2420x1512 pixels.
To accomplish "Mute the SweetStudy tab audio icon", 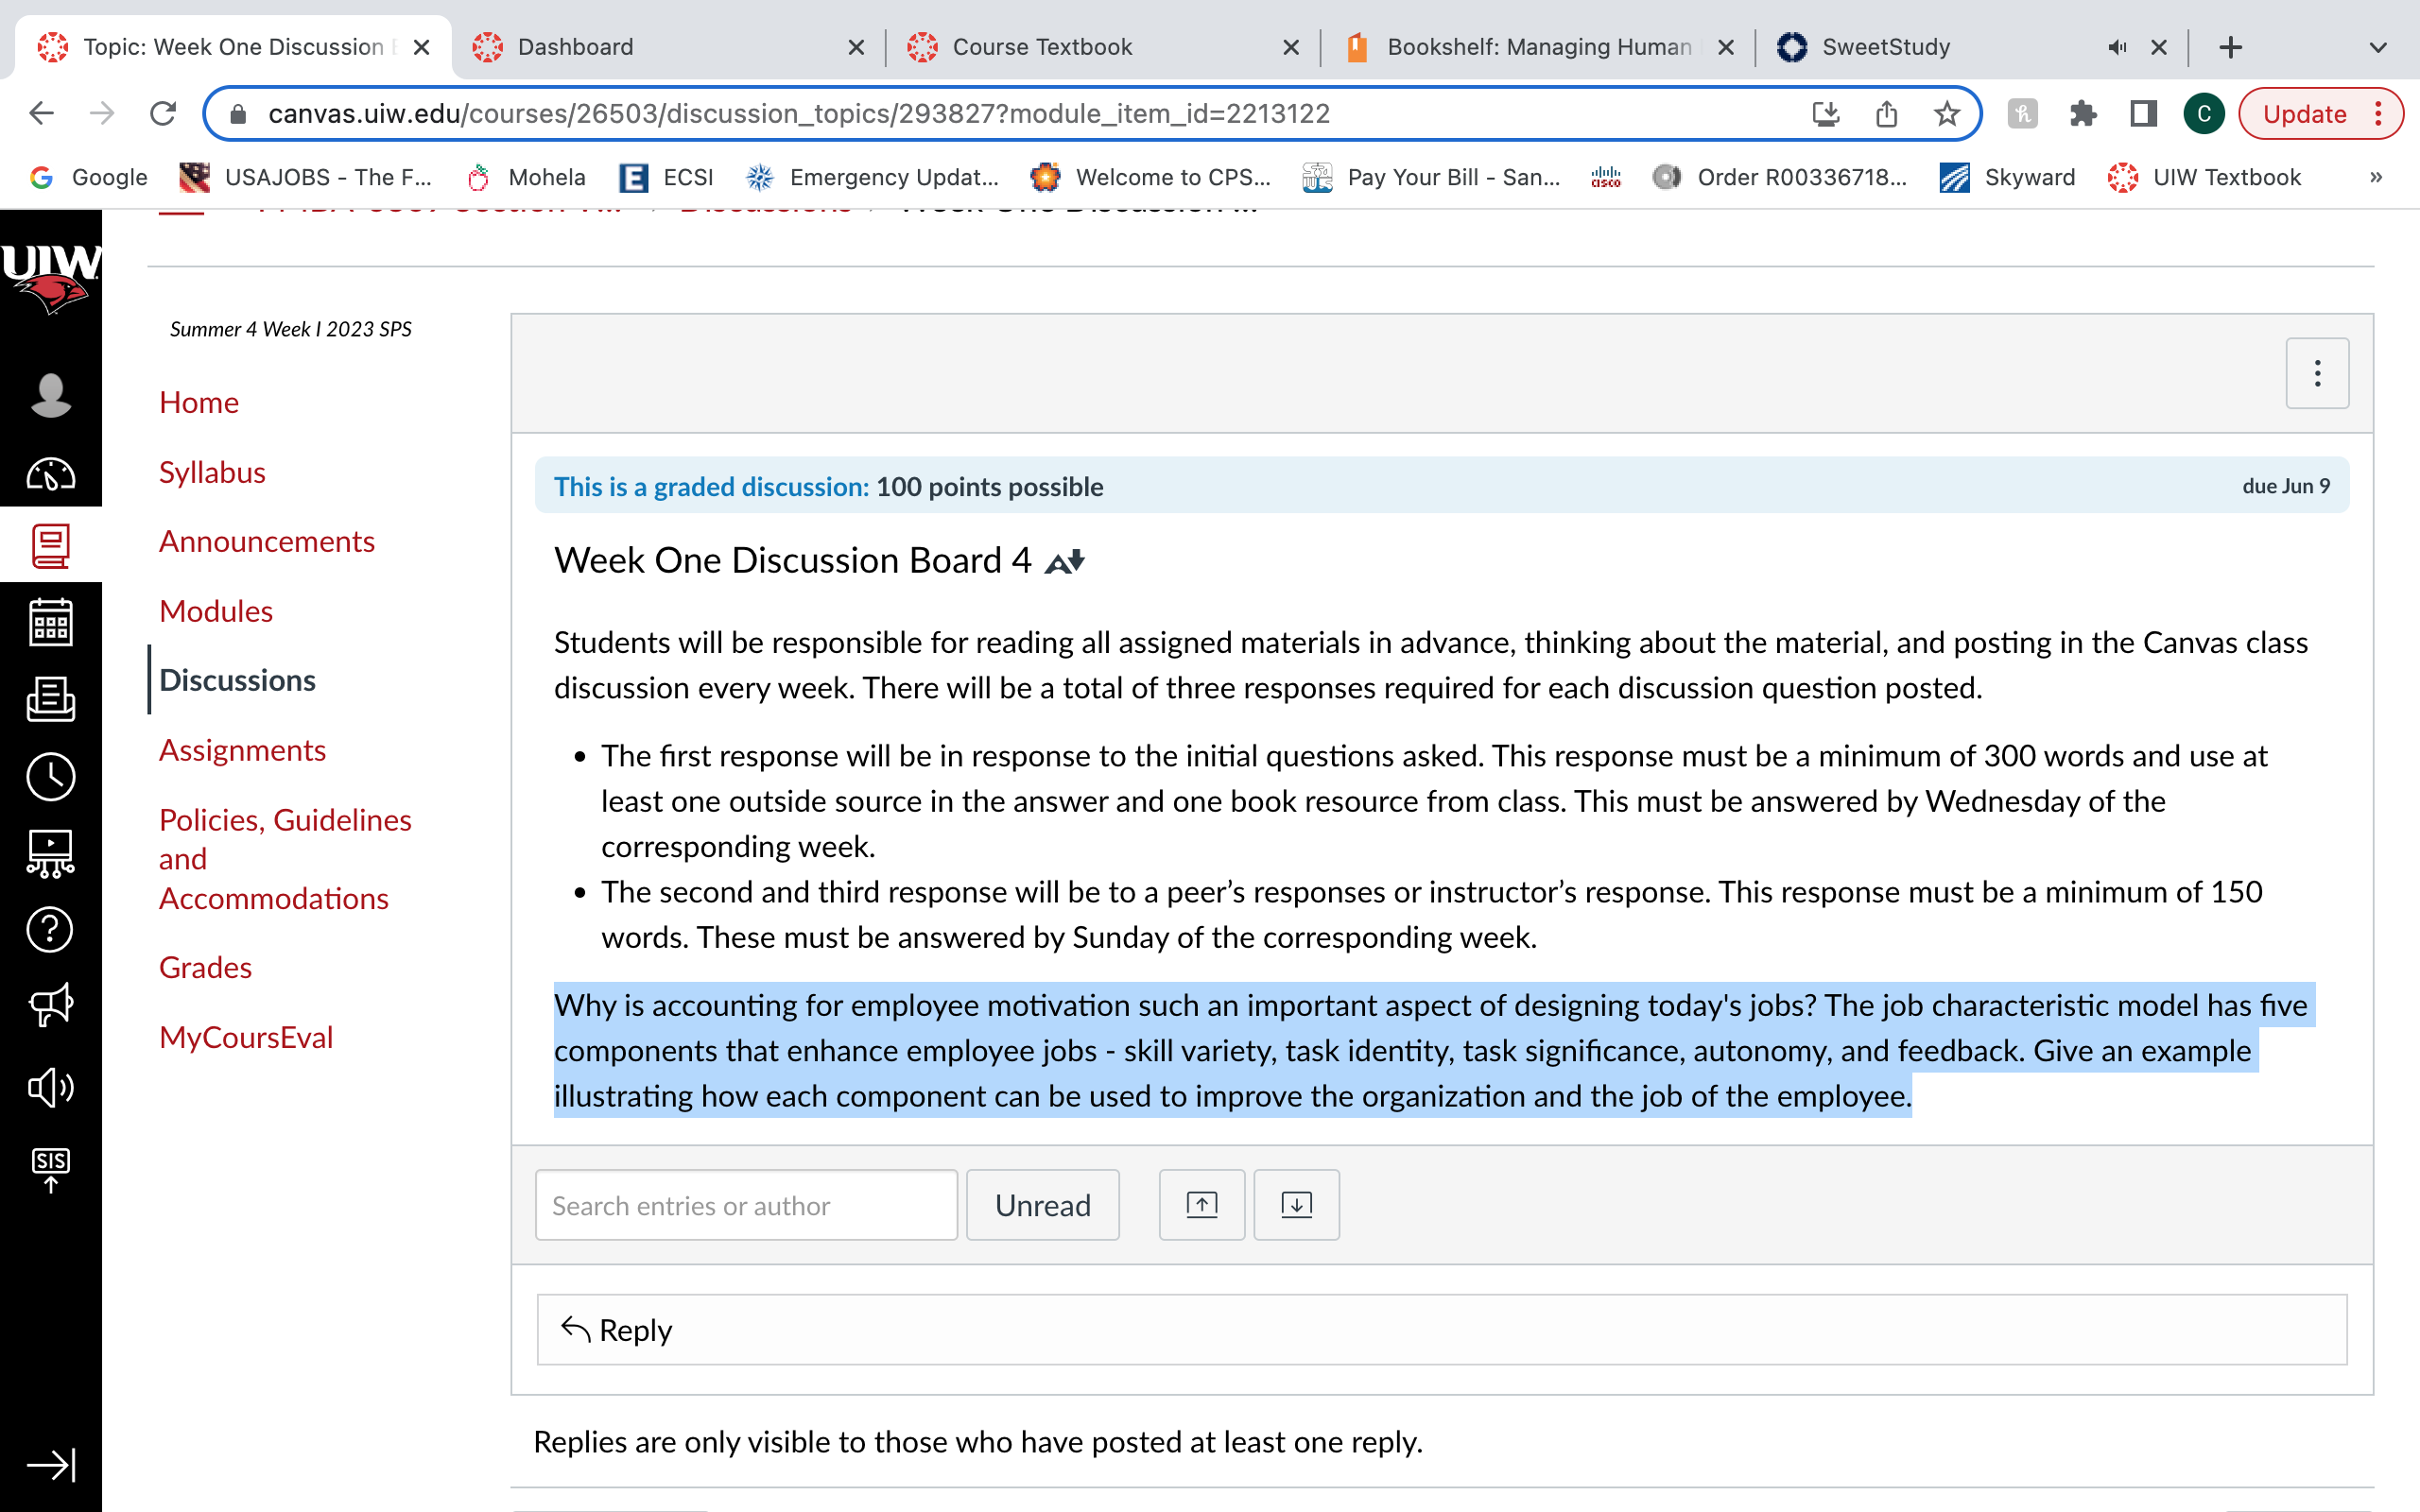I will click(2117, 47).
